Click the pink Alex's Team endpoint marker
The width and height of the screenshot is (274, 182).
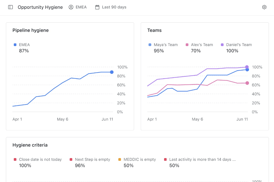247,83
